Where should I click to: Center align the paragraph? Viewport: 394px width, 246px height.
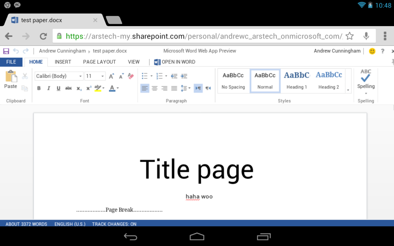pyautogui.click(x=155, y=88)
